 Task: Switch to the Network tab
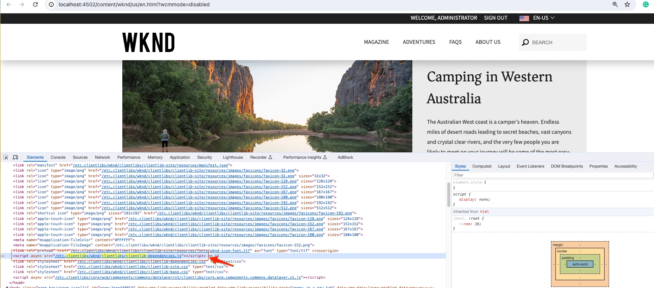pyautogui.click(x=103, y=158)
